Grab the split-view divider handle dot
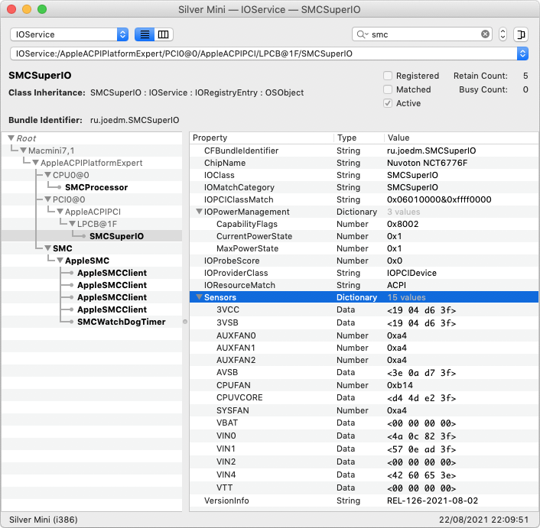This screenshot has height=528, width=540. click(185, 322)
